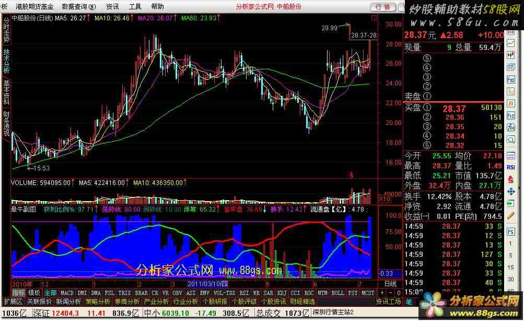Select the 分时走势 side tab
The image size is (524, 321).
(6, 30)
